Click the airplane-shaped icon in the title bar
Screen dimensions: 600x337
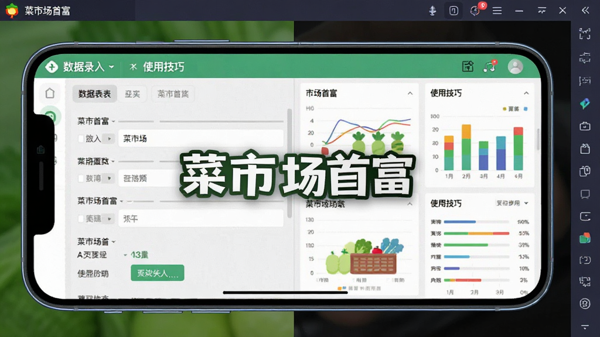pos(432,11)
